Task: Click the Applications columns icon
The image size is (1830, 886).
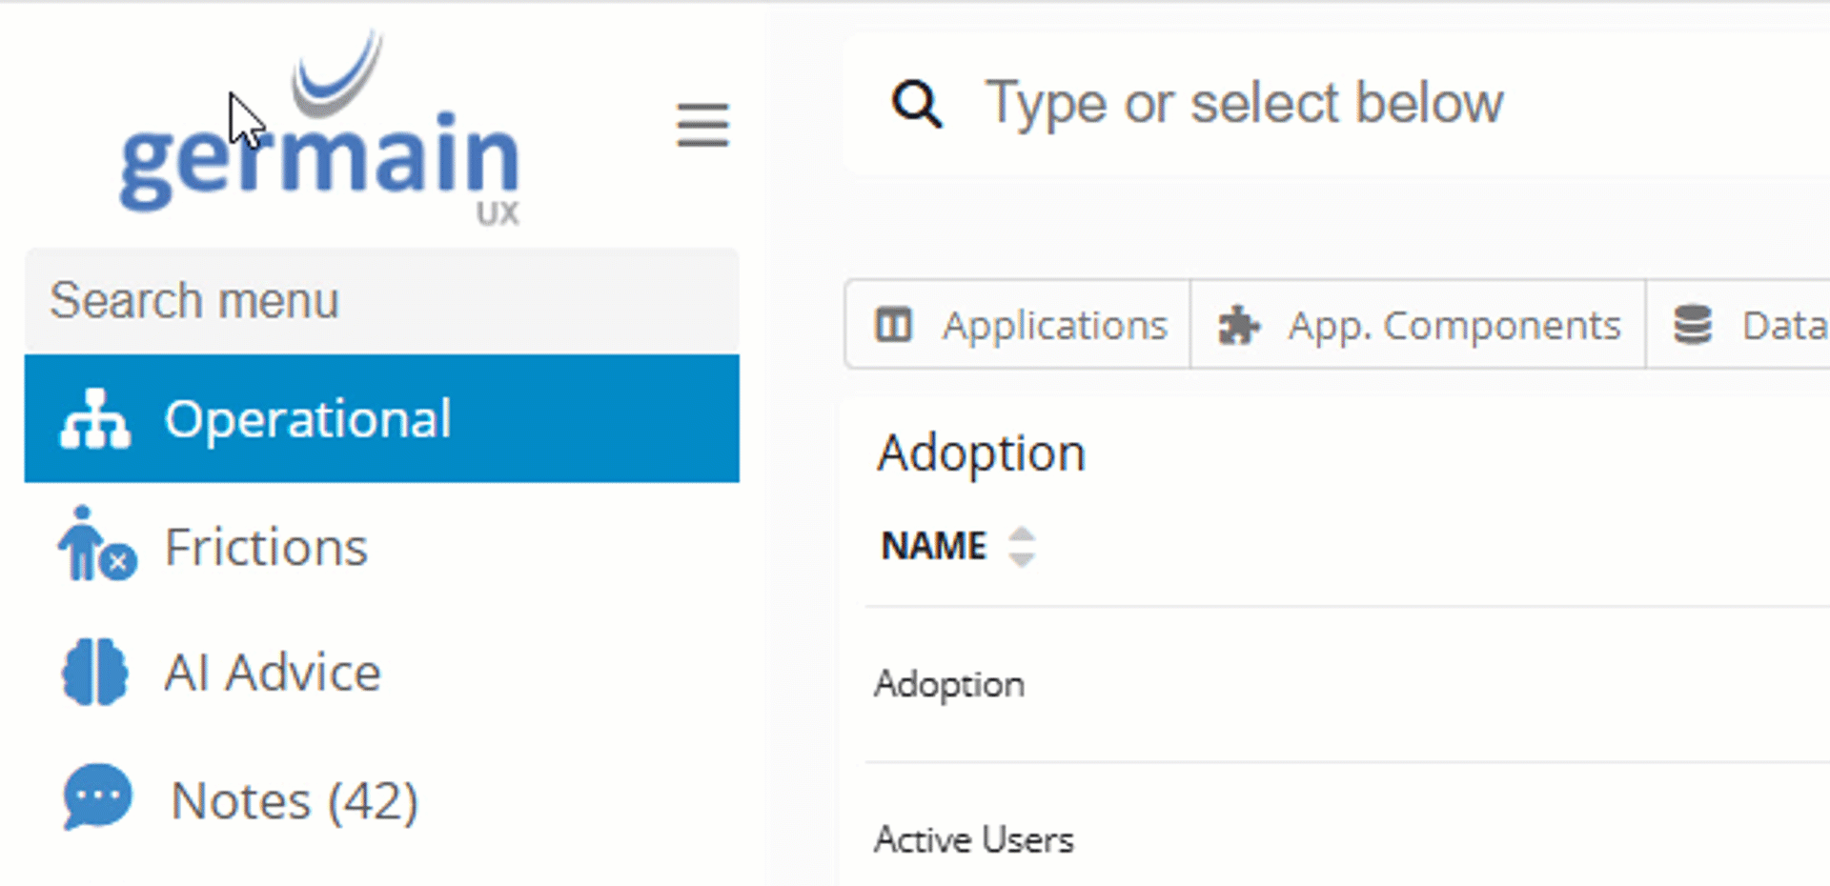Action: tap(893, 324)
